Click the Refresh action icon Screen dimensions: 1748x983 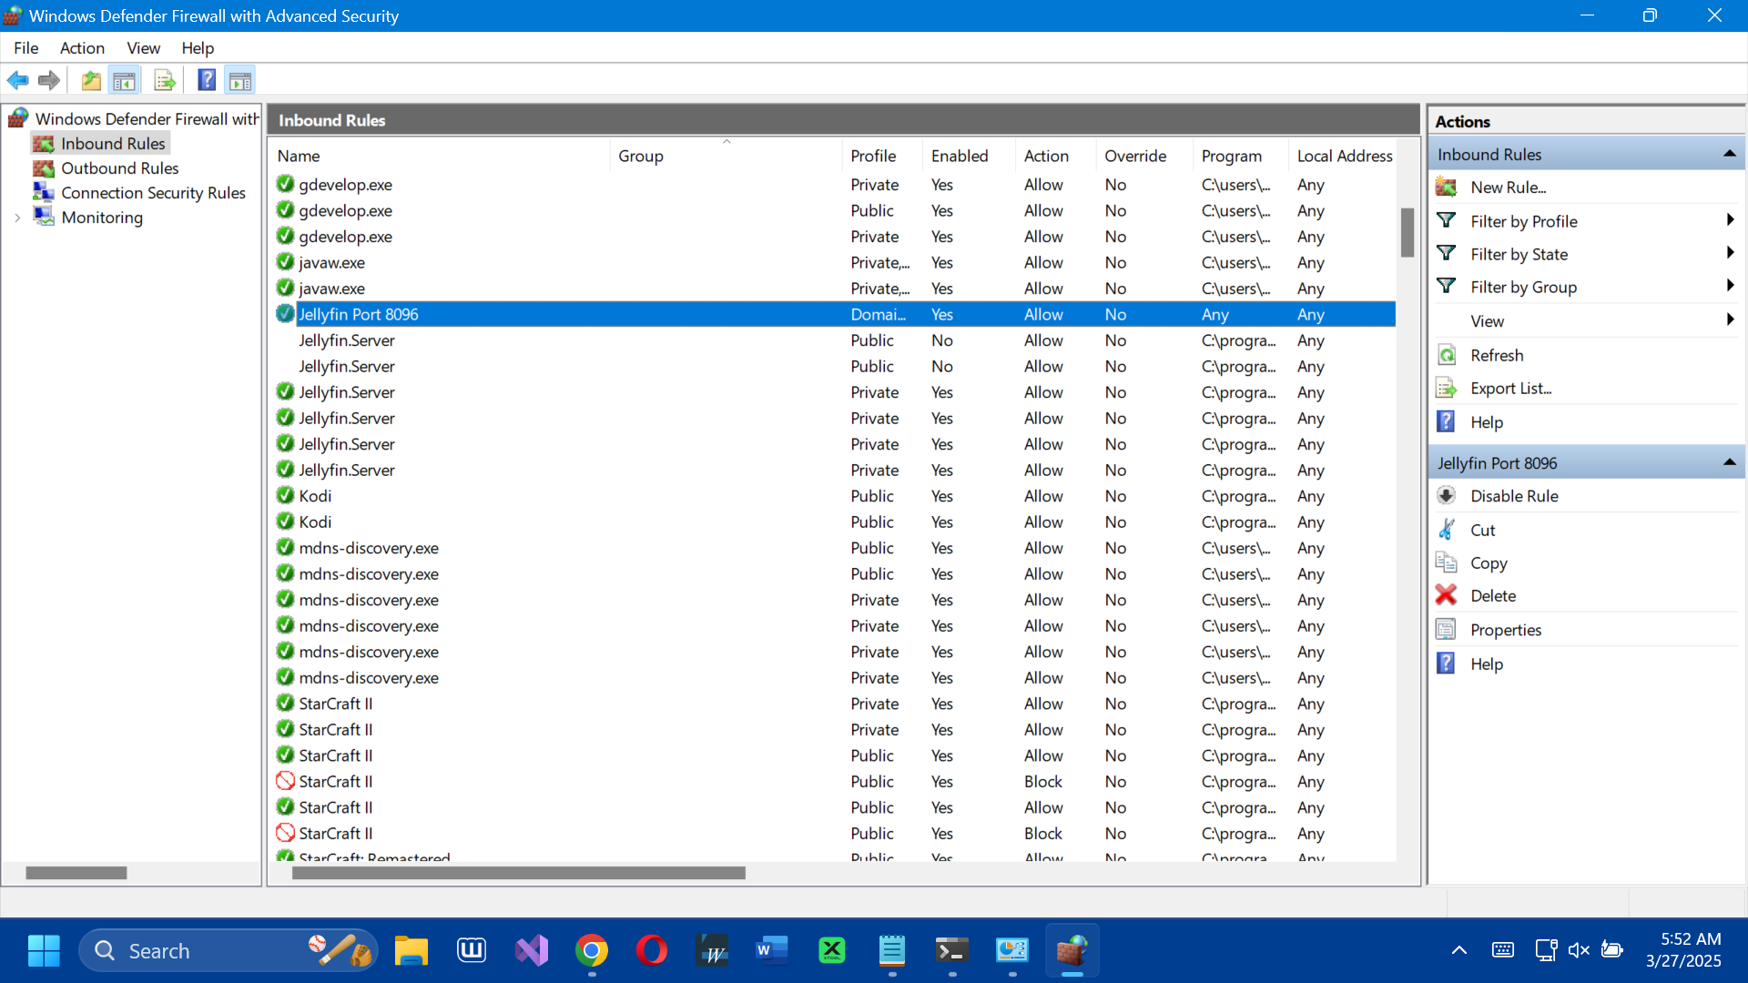[x=1446, y=355]
